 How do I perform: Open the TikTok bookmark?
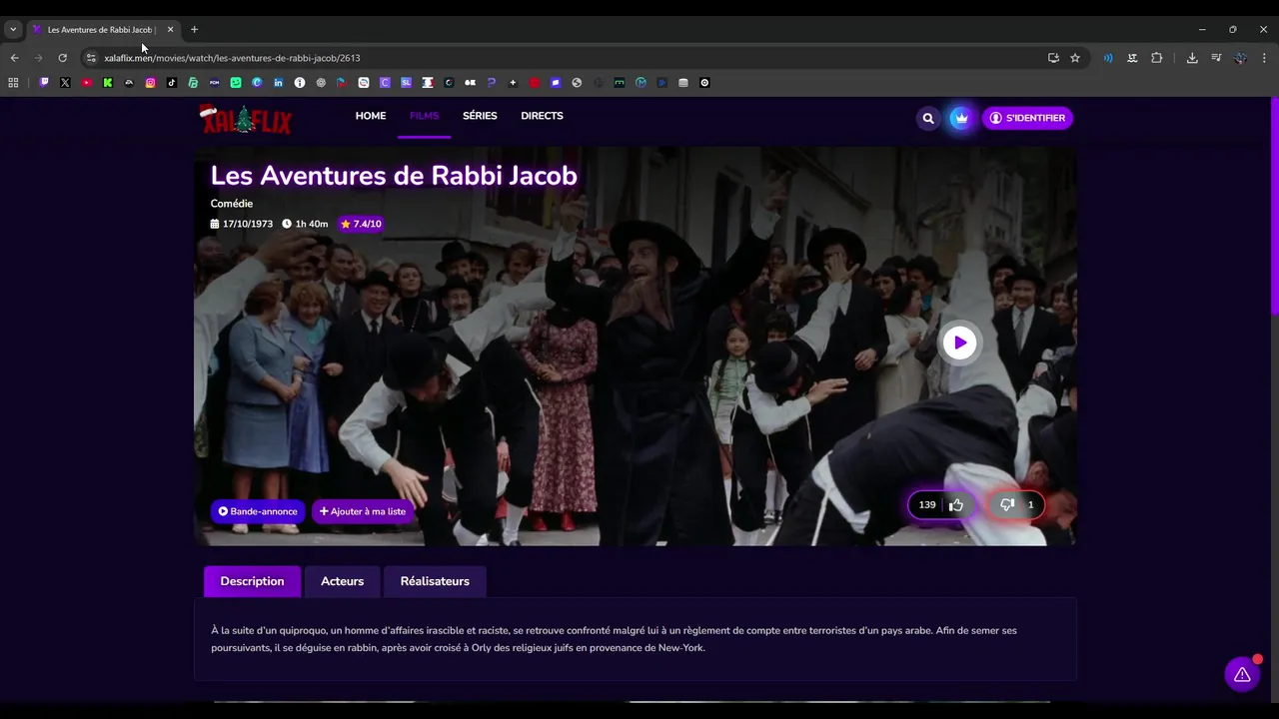coord(172,83)
